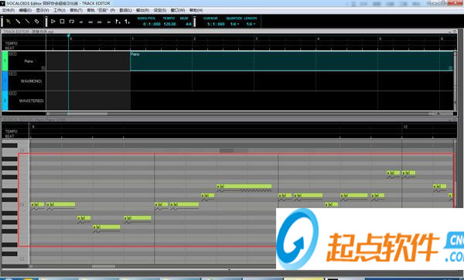
Task: Open the 帮助(H) help menu
Action: click(196, 10)
